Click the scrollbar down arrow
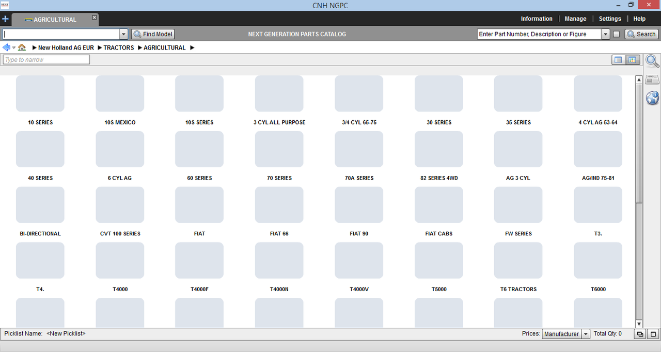 coord(639,324)
